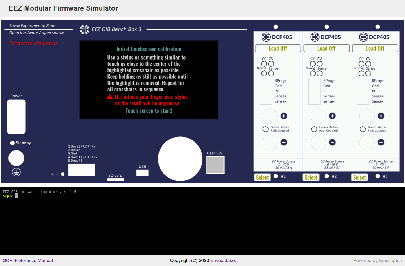
Task: Click the DCP405 logo on module #1
Action: click(x=266, y=37)
